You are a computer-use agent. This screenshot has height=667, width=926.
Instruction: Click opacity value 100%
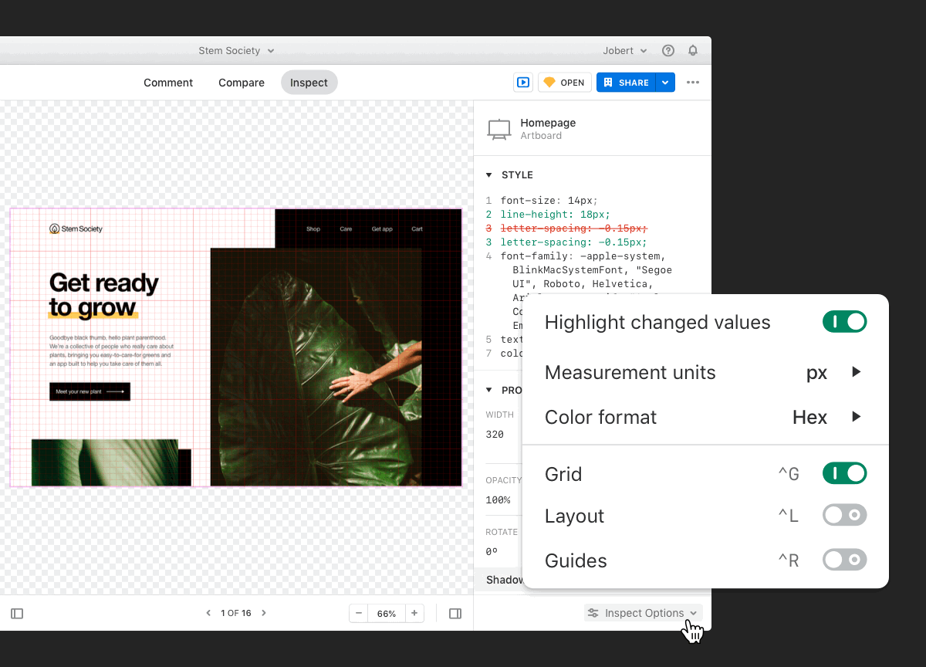[498, 500]
